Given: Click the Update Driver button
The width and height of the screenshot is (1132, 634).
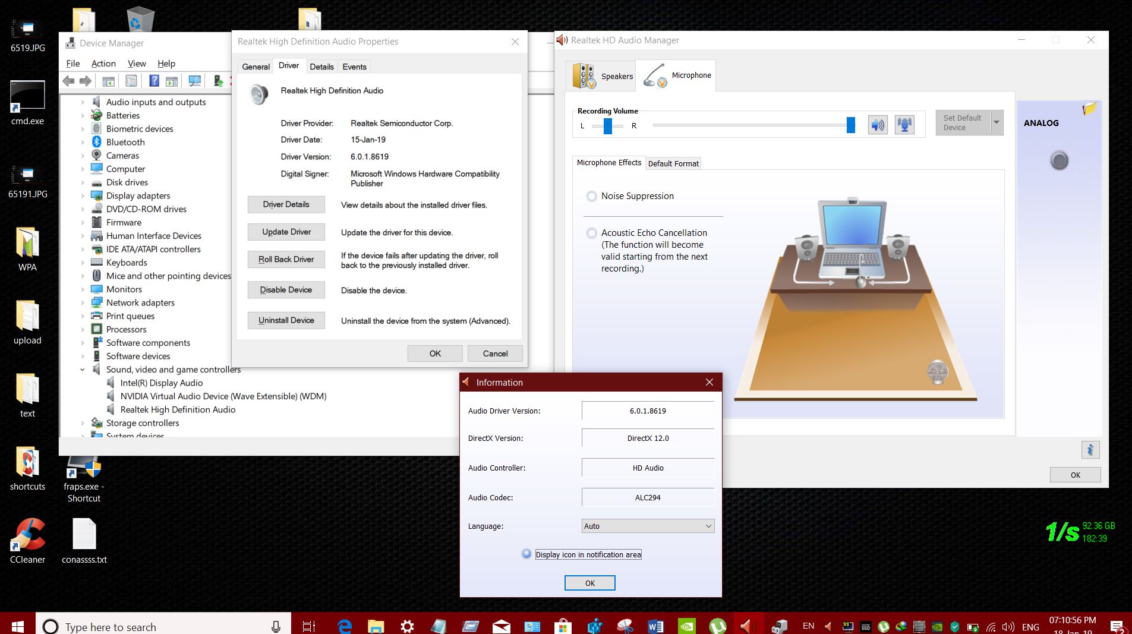Looking at the screenshot, I should click(x=286, y=232).
